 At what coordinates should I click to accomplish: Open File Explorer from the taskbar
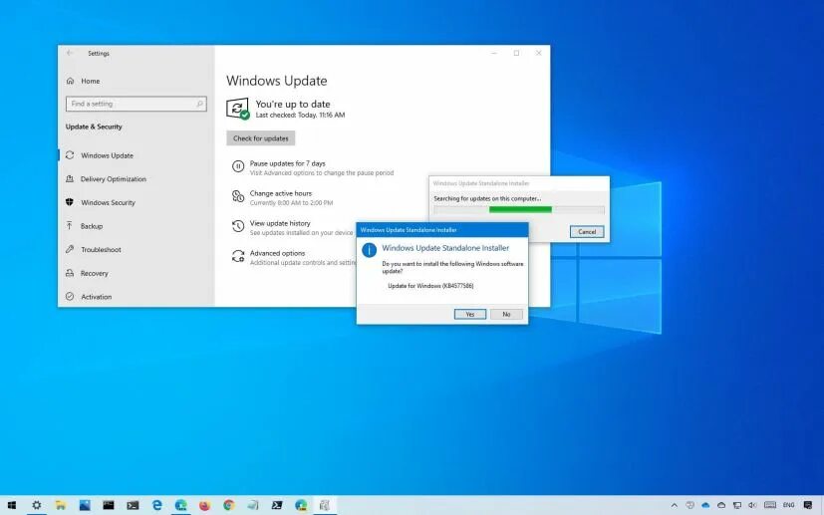click(x=61, y=505)
